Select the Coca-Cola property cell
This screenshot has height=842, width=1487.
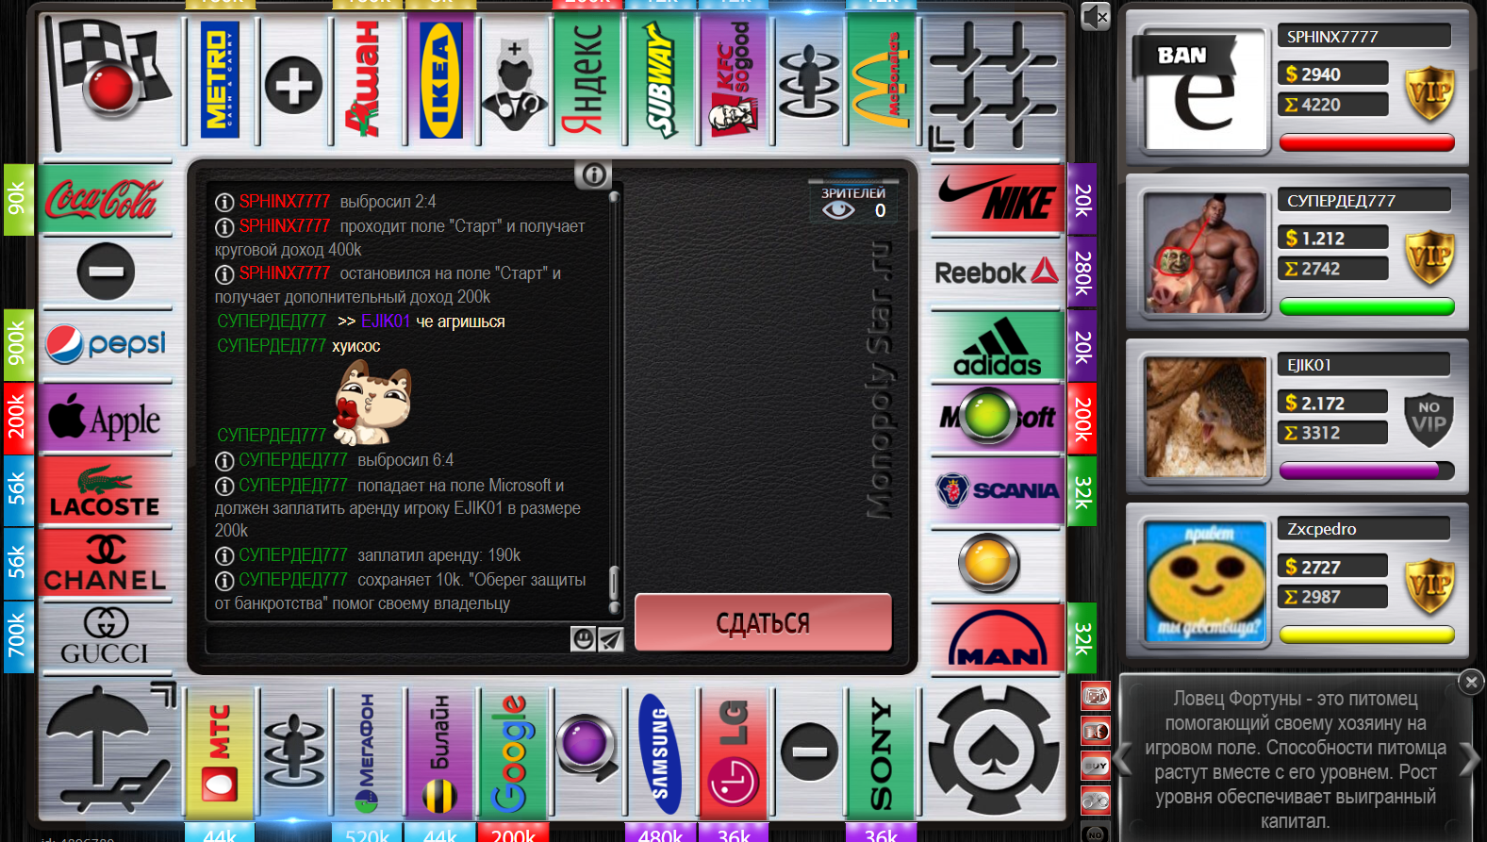pyautogui.click(x=107, y=200)
